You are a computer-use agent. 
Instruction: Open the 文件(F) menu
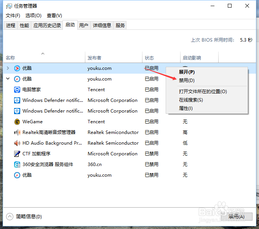[x=13, y=16]
